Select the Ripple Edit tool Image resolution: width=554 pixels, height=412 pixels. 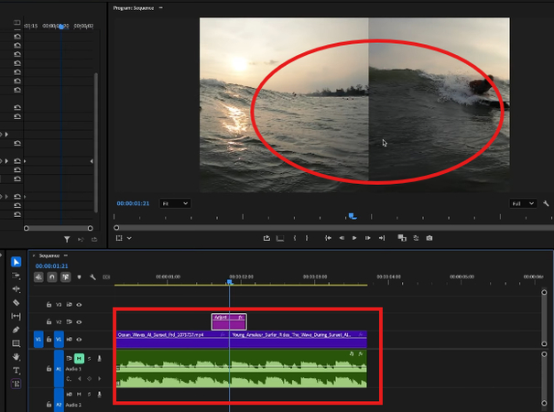coord(16,289)
